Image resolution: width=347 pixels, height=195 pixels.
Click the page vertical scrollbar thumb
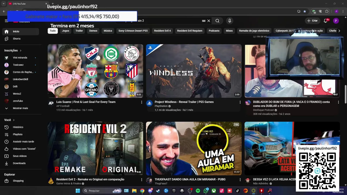tap(345, 94)
